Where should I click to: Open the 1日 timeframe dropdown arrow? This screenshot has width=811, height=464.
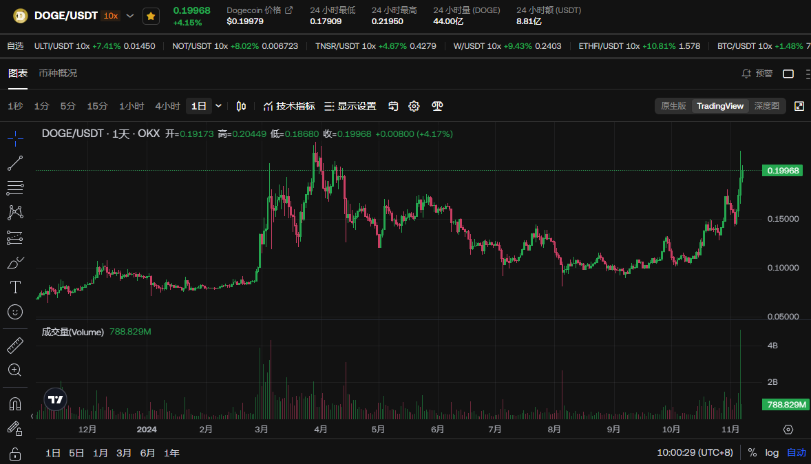pos(219,106)
